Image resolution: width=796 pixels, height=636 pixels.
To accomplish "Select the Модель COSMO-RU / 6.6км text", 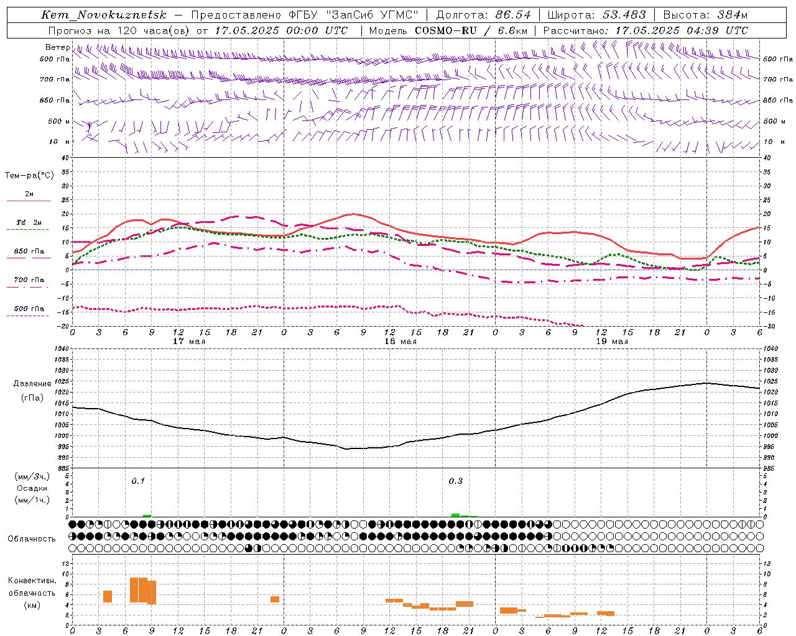I will click(448, 30).
